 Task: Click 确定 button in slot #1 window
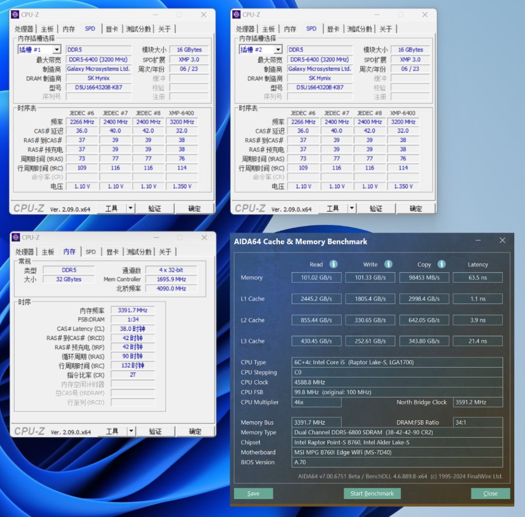[194, 209]
